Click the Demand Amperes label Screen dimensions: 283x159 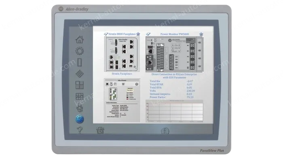160,94
